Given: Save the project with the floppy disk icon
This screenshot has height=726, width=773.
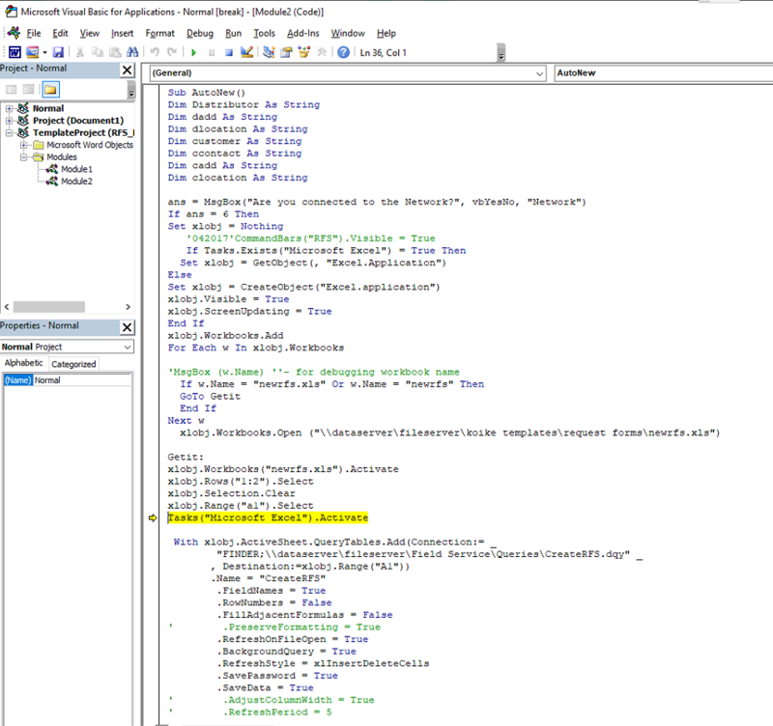Looking at the screenshot, I should (58, 52).
